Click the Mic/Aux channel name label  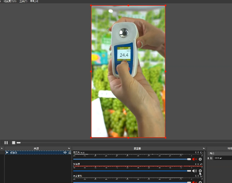coord(79,152)
